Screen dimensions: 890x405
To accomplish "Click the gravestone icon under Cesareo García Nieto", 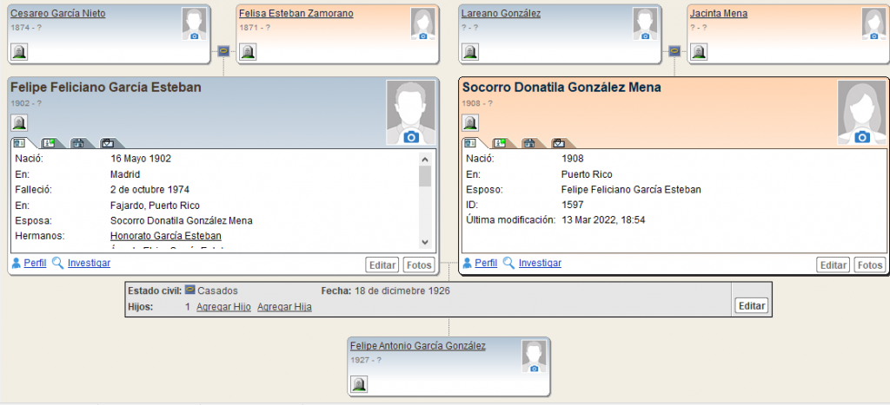I will [x=18, y=52].
